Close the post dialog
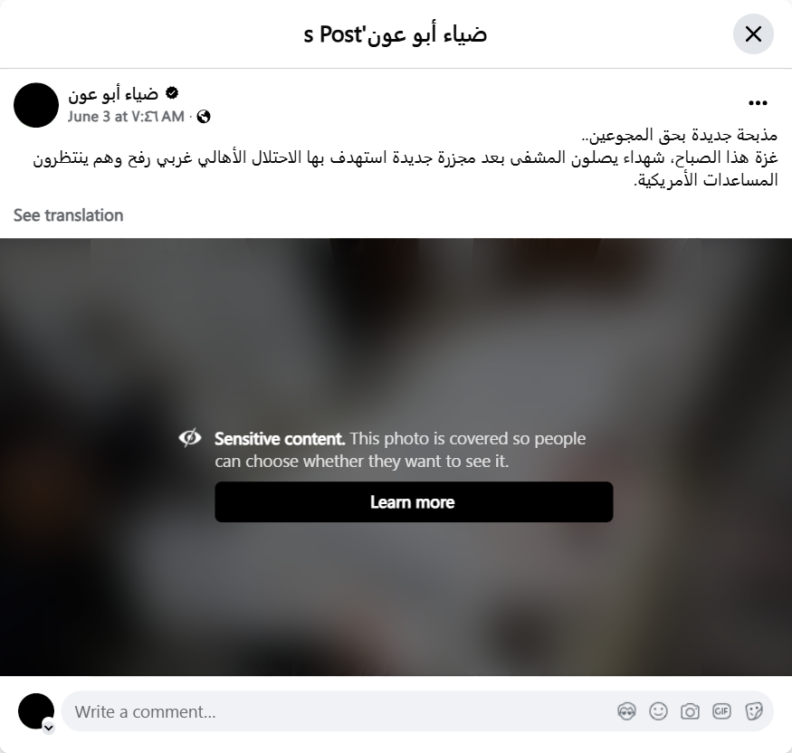Screen dimensions: 792x753 753,33
